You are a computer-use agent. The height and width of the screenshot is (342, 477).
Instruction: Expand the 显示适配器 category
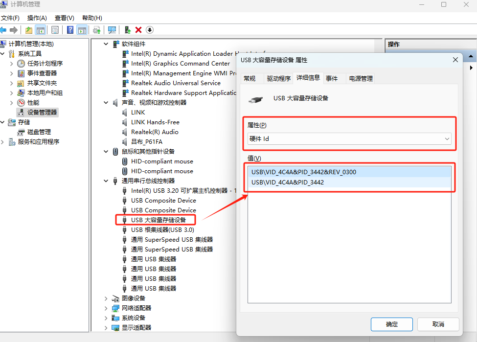click(x=106, y=328)
